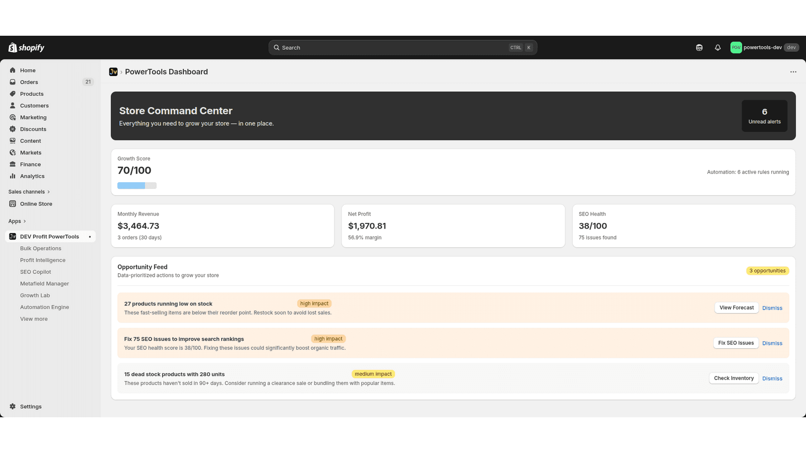Viewport: 806px width, 453px height.
Task: Click the Home icon in the sidebar
Action: point(13,70)
